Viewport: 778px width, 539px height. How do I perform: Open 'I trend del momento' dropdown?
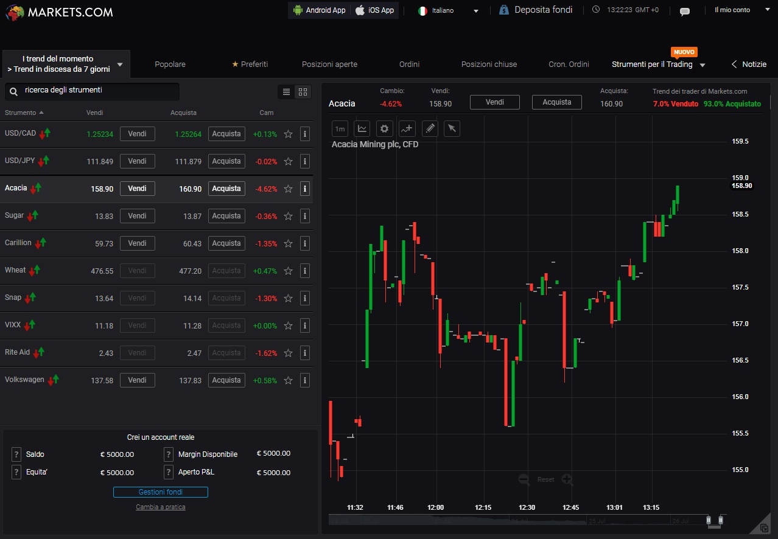(120, 64)
